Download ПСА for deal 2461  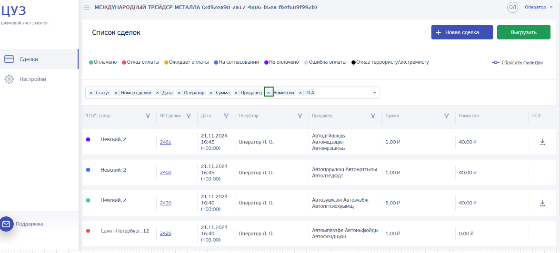click(542, 142)
